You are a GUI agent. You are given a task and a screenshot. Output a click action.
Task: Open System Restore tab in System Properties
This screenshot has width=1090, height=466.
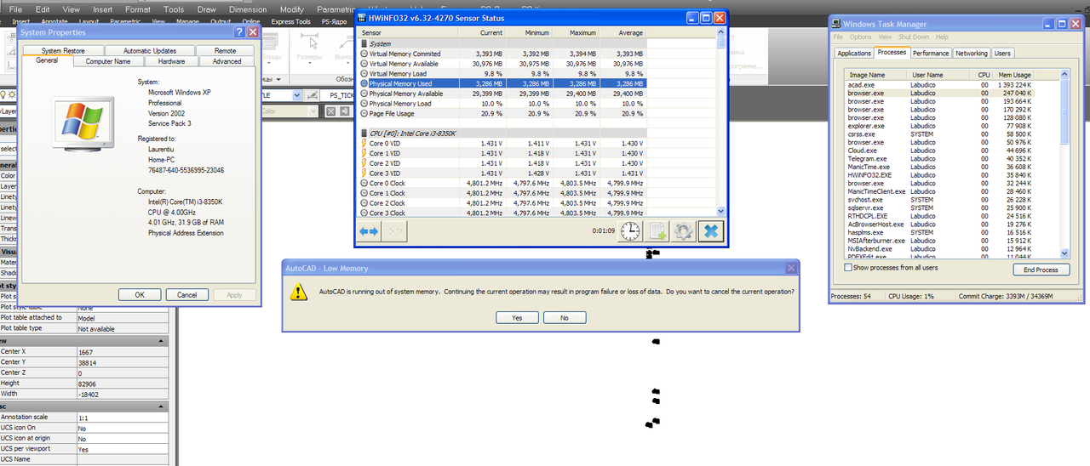tap(64, 51)
